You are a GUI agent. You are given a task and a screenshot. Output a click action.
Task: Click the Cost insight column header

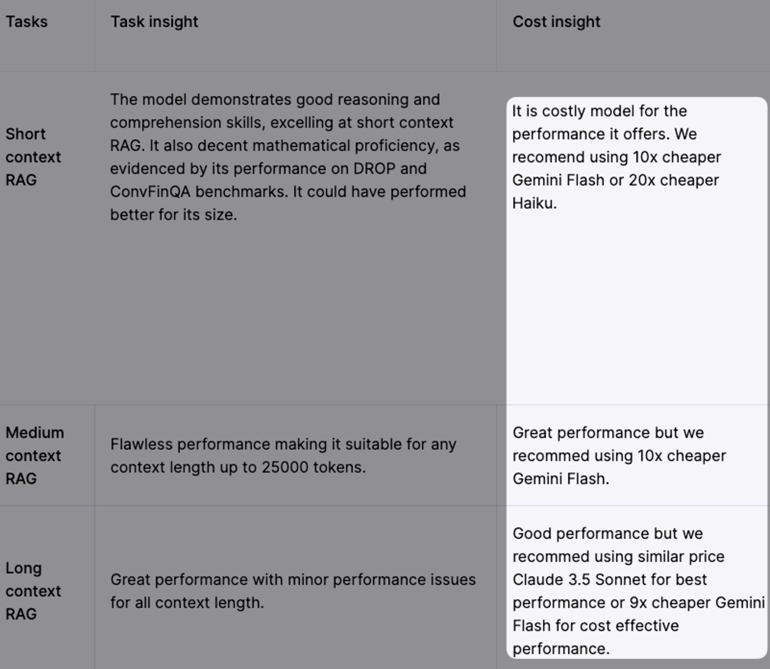click(556, 22)
